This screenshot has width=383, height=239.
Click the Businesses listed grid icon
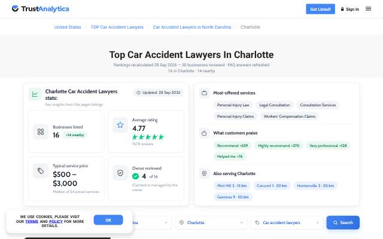[x=41, y=131]
